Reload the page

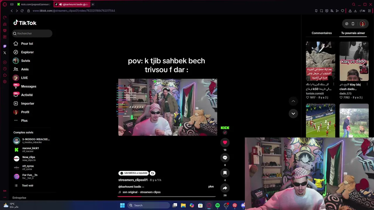click(22, 11)
